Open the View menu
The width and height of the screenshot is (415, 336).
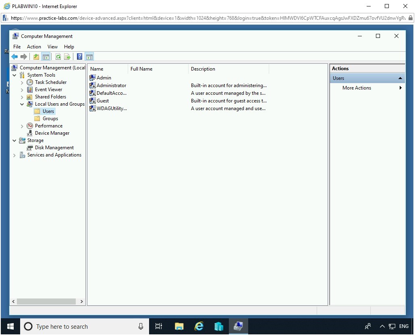52,47
